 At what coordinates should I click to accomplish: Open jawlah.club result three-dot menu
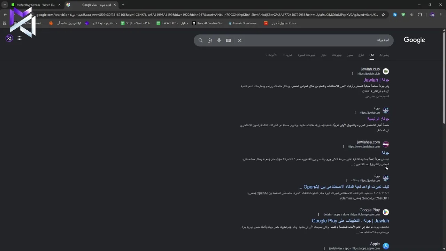point(353,74)
